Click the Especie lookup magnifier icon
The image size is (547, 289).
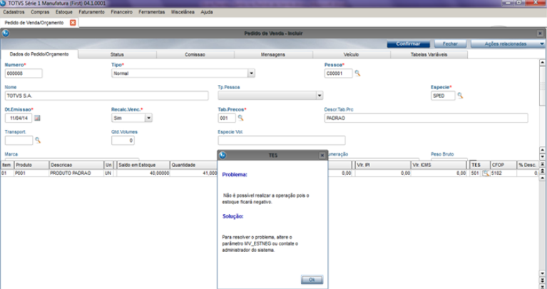(460, 96)
